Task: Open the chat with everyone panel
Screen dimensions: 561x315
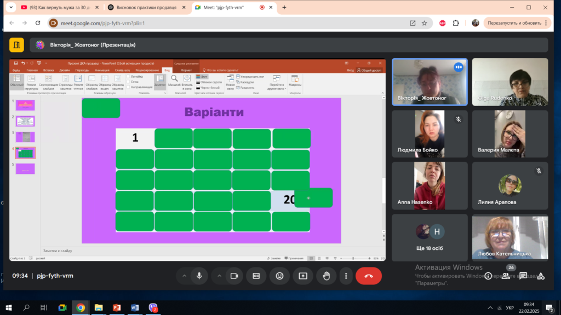Action: click(x=523, y=276)
